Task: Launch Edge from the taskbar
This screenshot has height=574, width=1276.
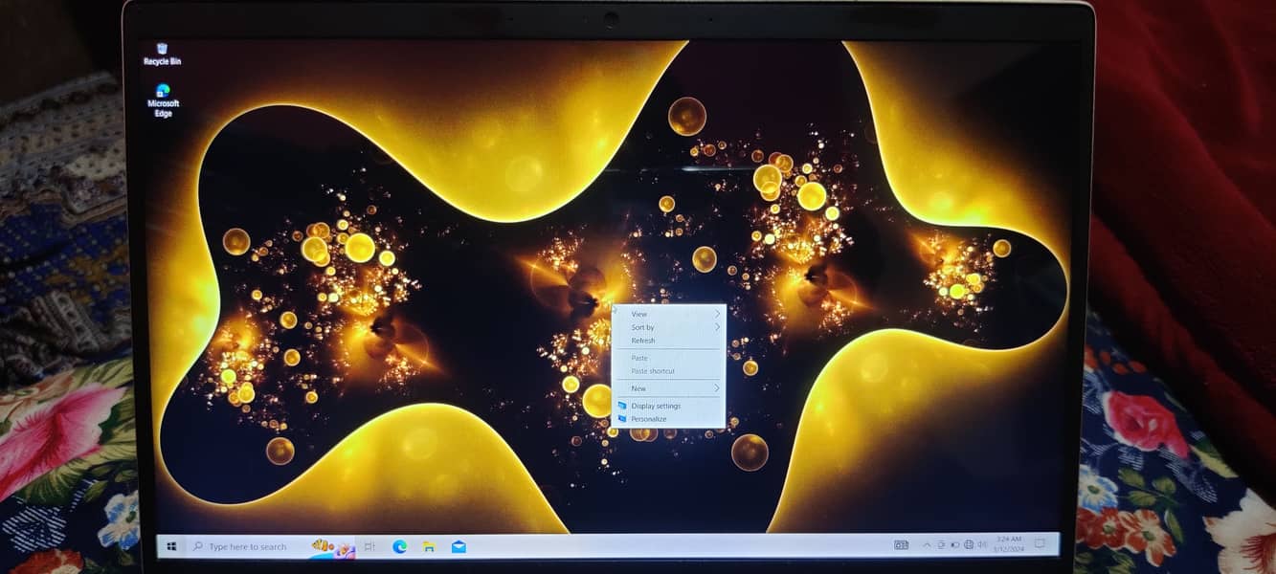Action: tap(399, 546)
